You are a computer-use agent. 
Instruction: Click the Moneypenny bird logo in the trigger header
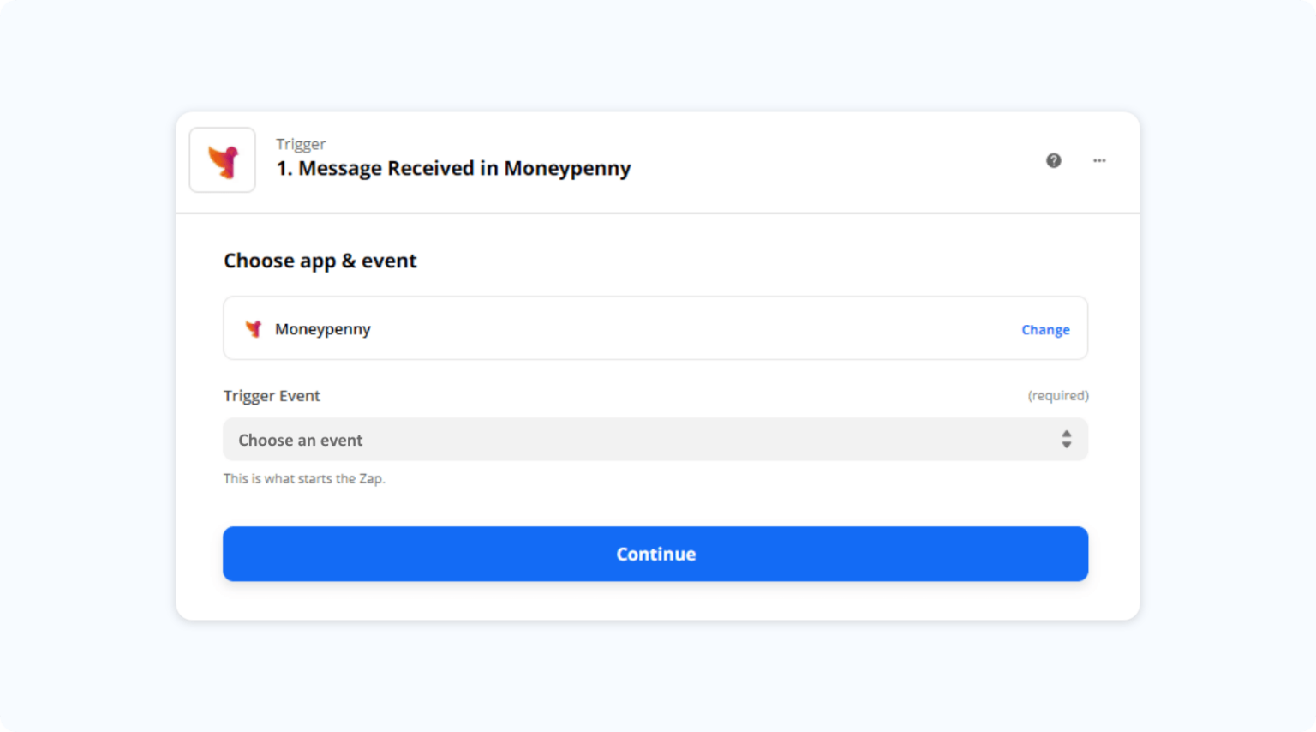pyautogui.click(x=222, y=159)
